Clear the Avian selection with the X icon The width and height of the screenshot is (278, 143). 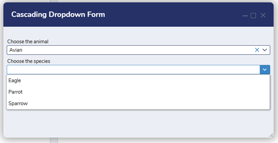pyautogui.click(x=257, y=50)
